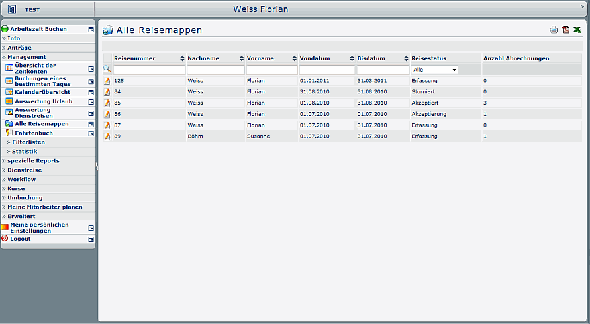Open the Reisestatus 'Alle' dropdown

pos(434,70)
